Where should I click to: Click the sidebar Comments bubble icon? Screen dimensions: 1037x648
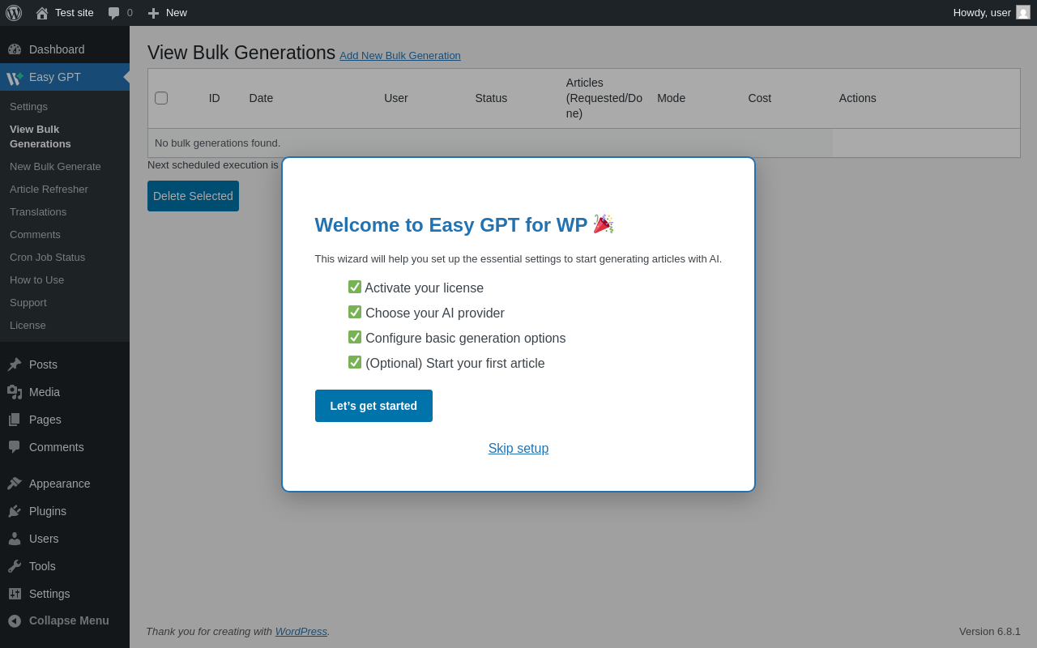(x=15, y=447)
